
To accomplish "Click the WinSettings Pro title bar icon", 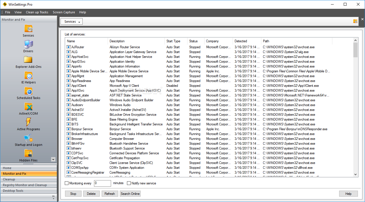I will [x=5, y=4].
